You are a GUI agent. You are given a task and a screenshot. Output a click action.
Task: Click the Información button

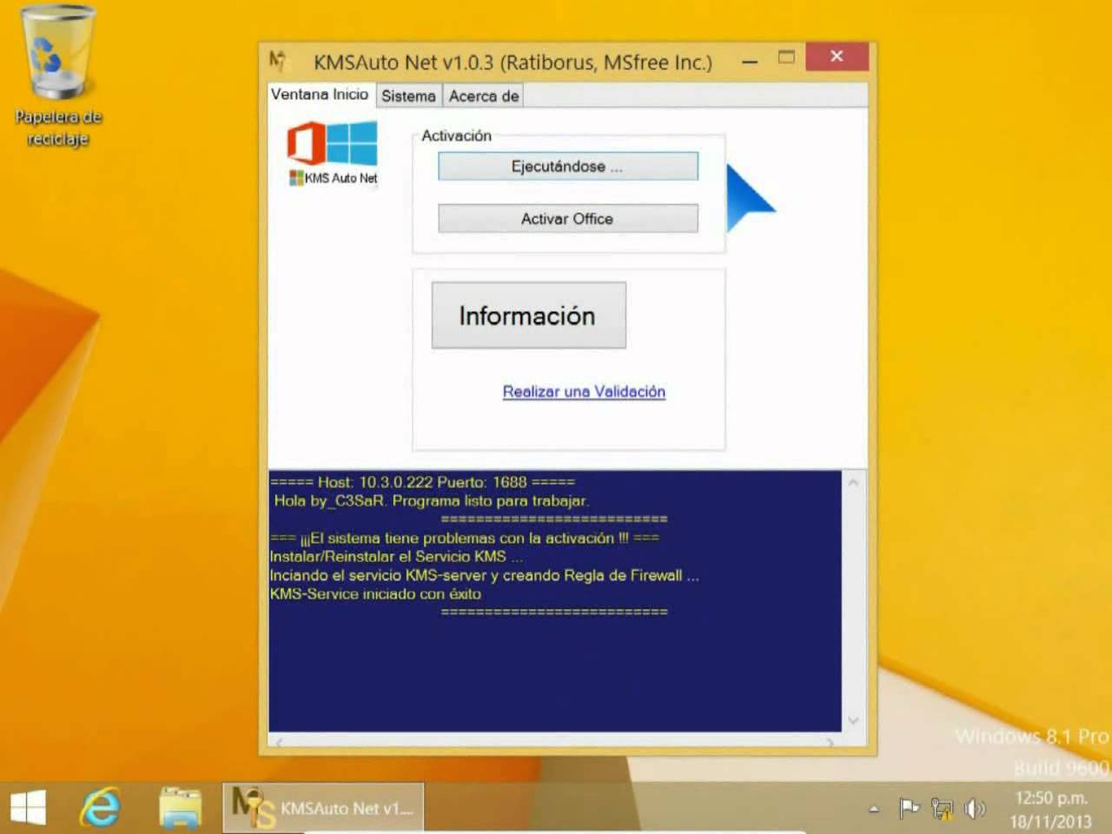pyautogui.click(x=528, y=315)
